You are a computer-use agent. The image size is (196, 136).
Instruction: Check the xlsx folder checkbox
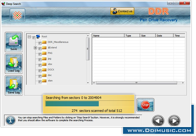40,65
